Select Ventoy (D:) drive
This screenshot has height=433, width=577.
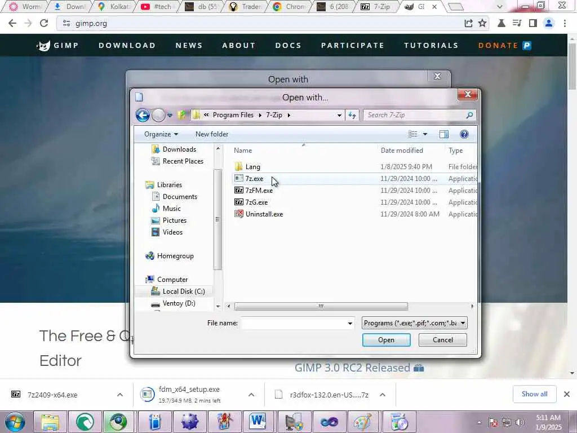[174, 303]
